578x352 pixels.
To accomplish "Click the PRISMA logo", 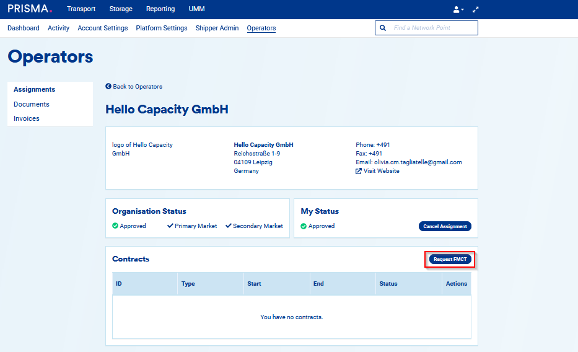I will coord(30,9).
